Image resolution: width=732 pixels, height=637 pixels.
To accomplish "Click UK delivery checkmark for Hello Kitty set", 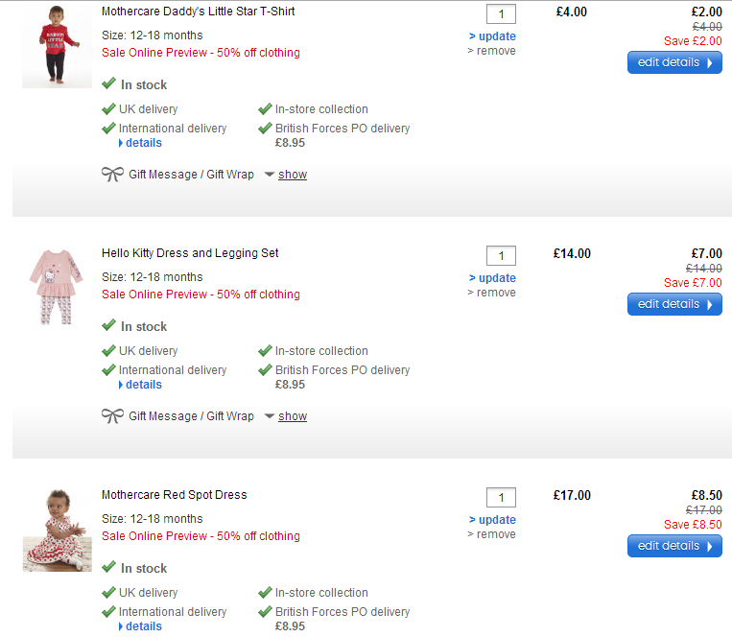I will tap(108, 350).
